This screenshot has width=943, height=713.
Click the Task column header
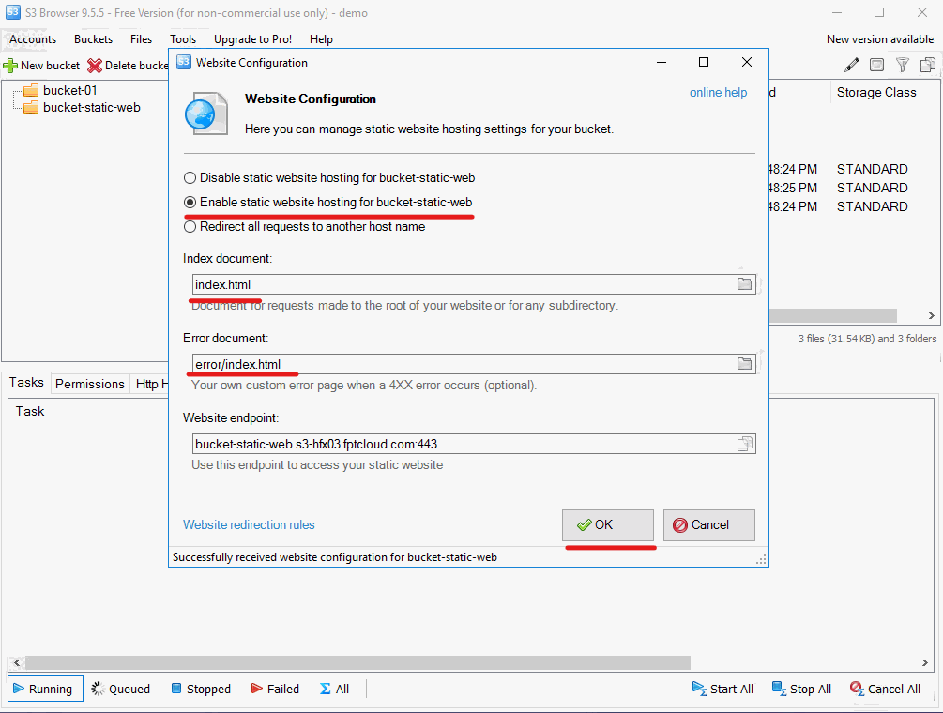[30, 411]
